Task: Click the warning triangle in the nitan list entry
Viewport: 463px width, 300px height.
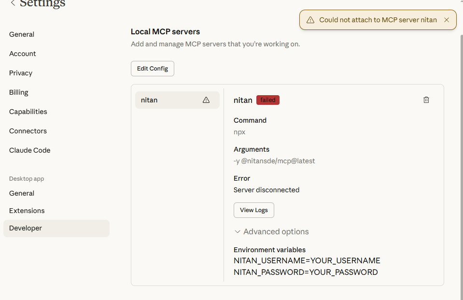Action: click(x=206, y=100)
